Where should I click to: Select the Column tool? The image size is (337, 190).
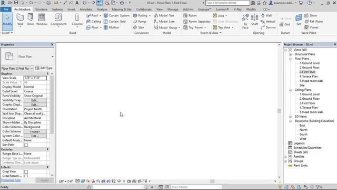point(77,20)
